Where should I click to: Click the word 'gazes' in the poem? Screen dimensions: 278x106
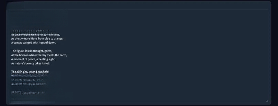[48, 51]
